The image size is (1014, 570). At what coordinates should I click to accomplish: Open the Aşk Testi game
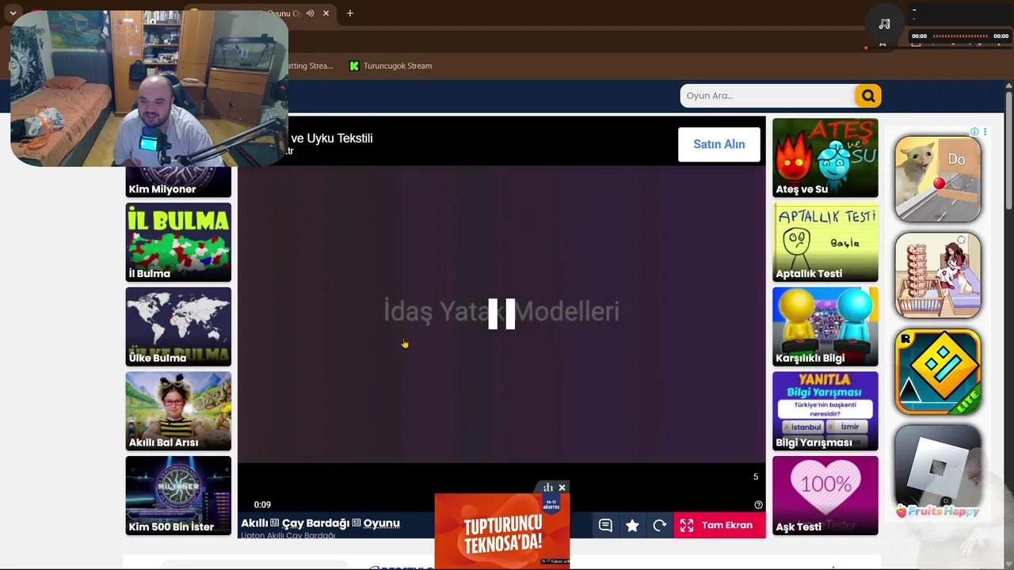[825, 496]
